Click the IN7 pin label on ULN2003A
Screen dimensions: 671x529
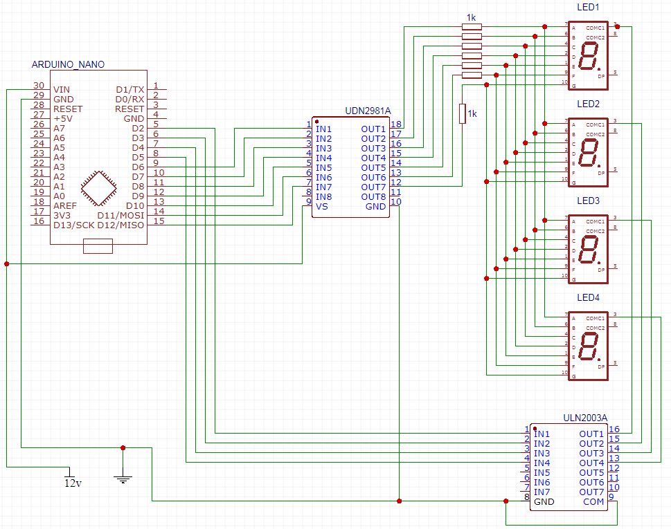point(542,492)
